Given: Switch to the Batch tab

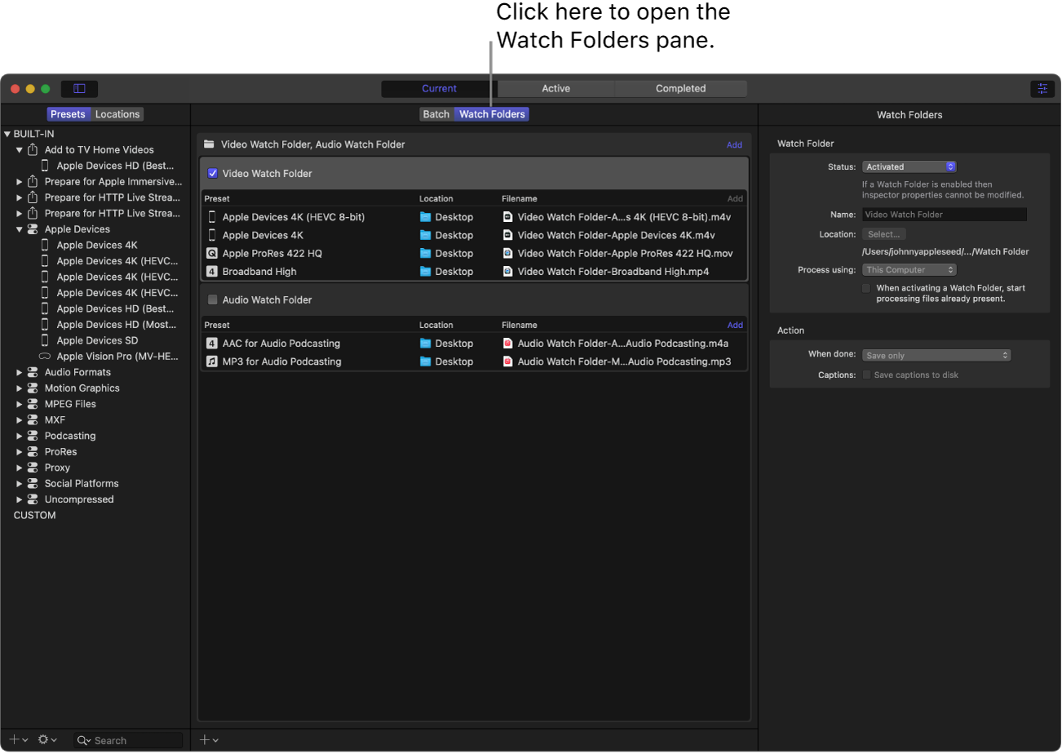Looking at the screenshot, I should (436, 114).
